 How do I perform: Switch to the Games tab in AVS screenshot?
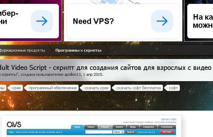[119, 127]
